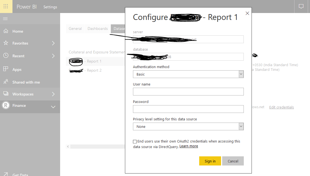
Task: Click the Favorites star icon
Action: [x=6, y=43]
